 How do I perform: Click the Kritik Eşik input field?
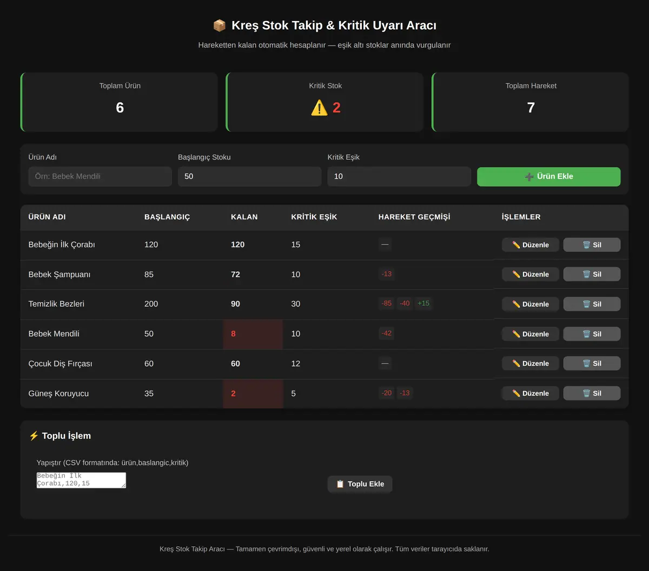tap(399, 177)
